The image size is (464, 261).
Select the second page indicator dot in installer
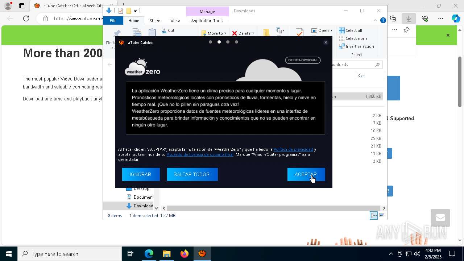219,42
